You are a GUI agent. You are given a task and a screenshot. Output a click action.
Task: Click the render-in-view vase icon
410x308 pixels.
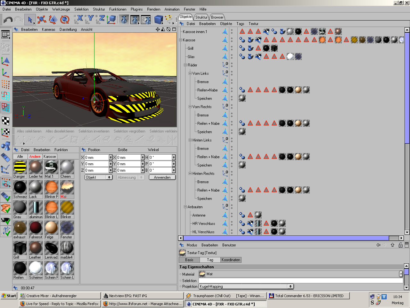pyautogui.click(x=124, y=20)
